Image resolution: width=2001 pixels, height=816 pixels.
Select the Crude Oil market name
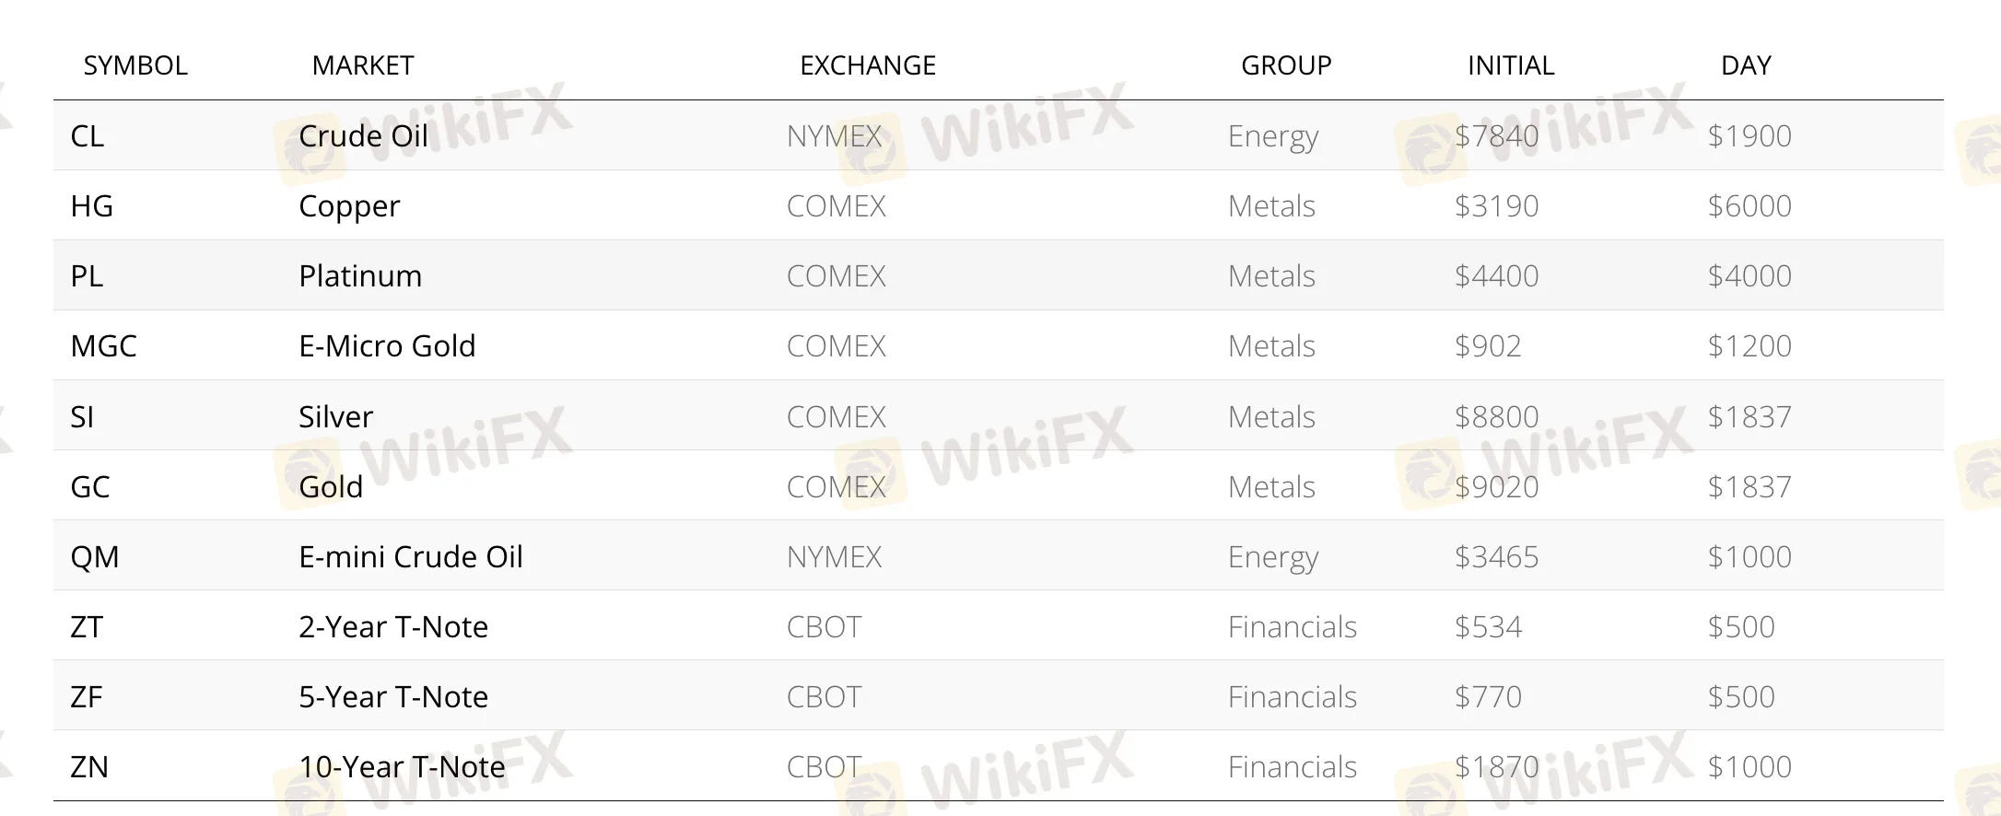(x=363, y=136)
